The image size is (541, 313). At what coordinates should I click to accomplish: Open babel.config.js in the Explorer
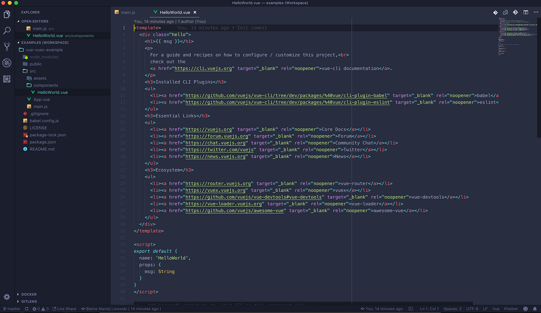[44, 121]
